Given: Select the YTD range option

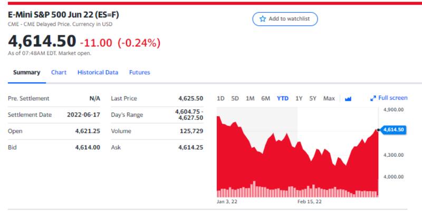Looking at the screenshot, I should coord(283,98).
